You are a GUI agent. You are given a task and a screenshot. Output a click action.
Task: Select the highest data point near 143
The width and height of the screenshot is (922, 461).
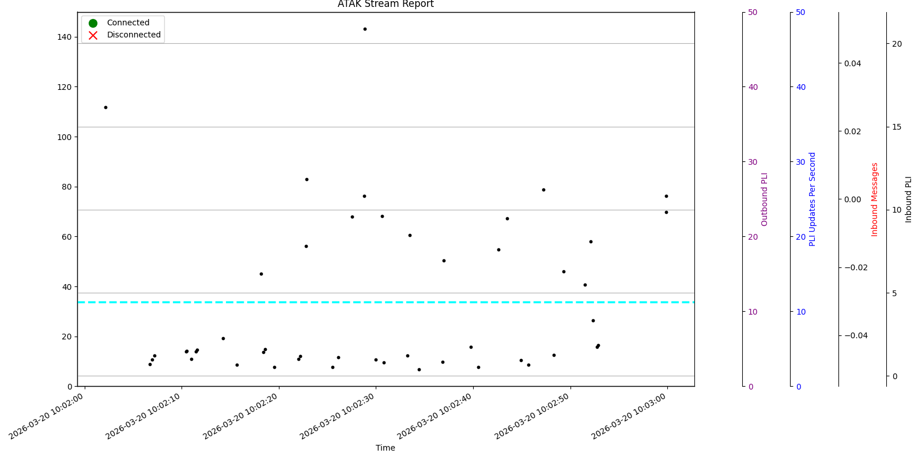coord(365,29)
